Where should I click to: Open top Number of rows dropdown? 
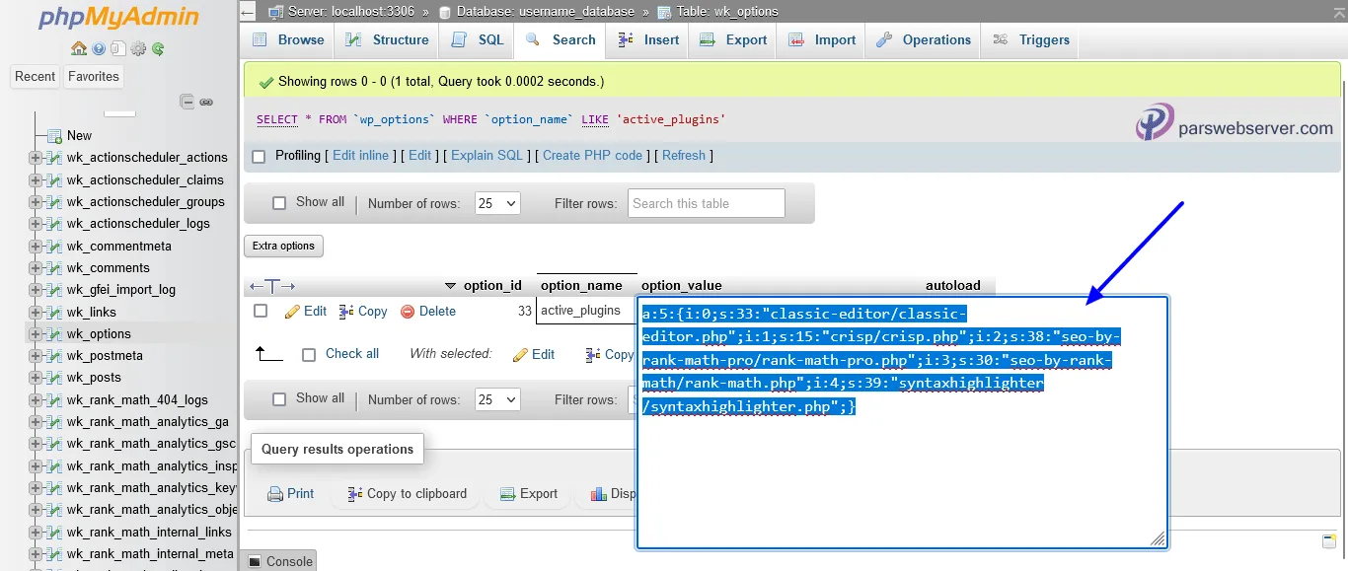[x=497, y=203]
